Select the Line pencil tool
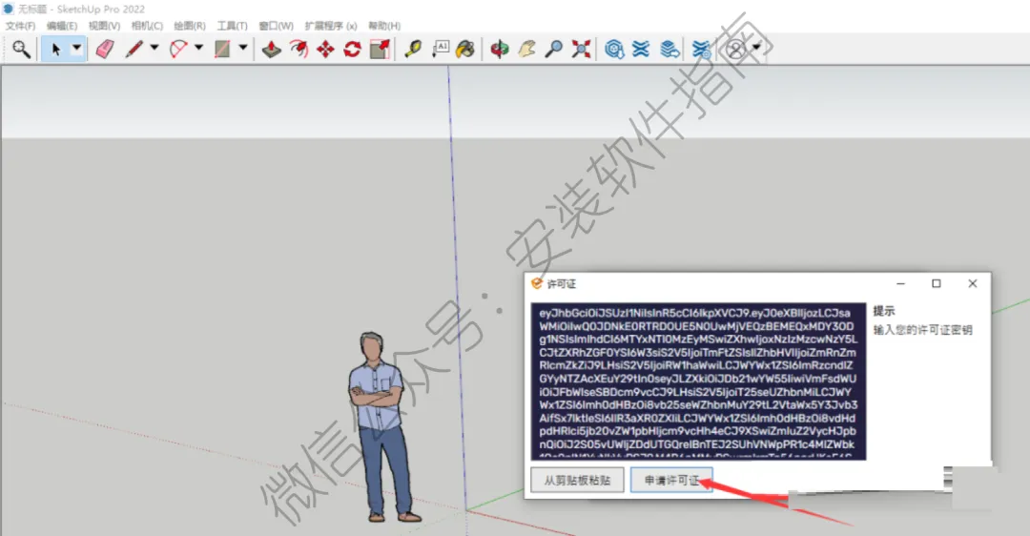The image size is (1030, 536). point(134,50)
